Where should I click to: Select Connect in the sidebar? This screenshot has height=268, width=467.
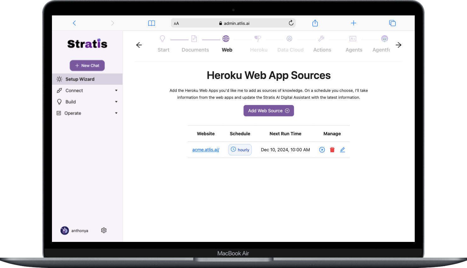click(74, 91)
